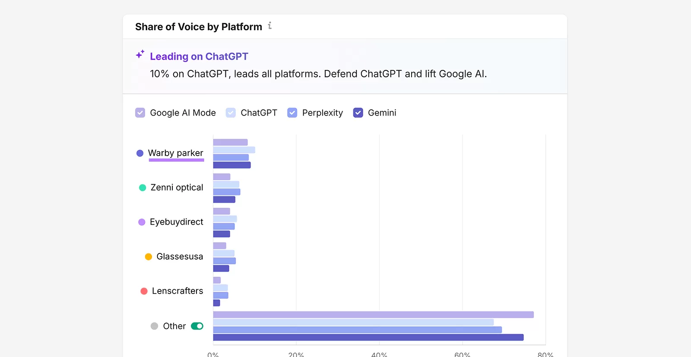Turn off the Other toggle switch

tap(197, 326)
